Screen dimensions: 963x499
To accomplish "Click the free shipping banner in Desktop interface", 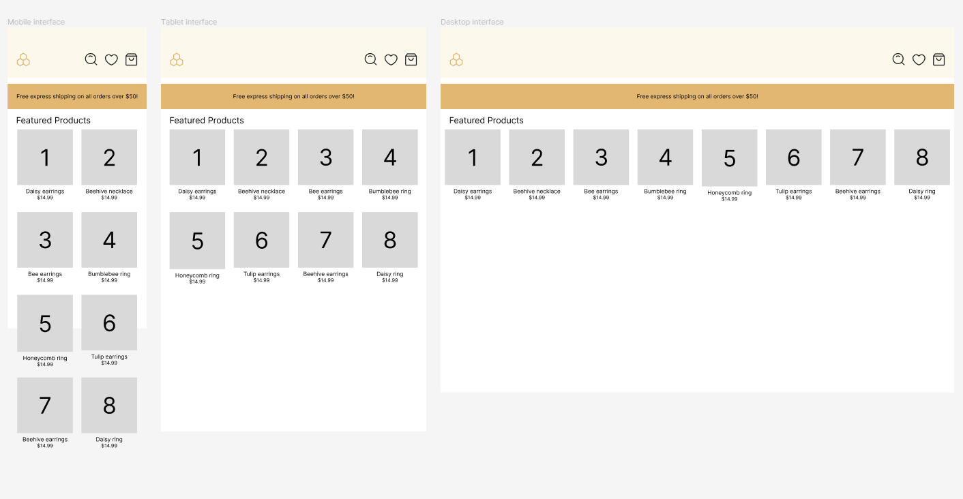I will (697, 96).
